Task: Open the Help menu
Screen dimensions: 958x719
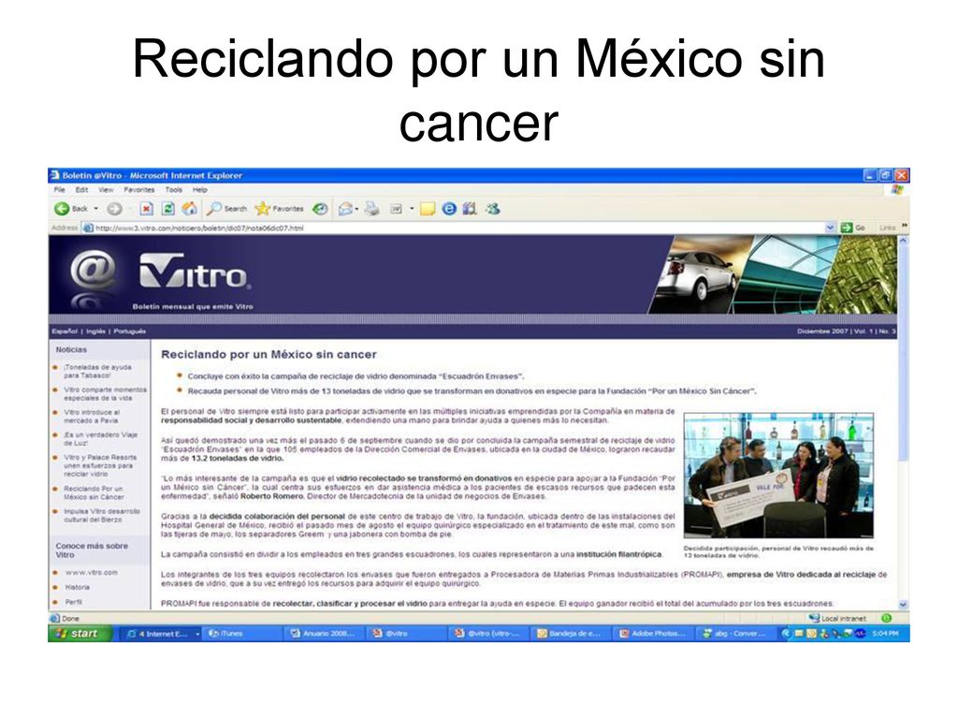Action: (200, 189)
